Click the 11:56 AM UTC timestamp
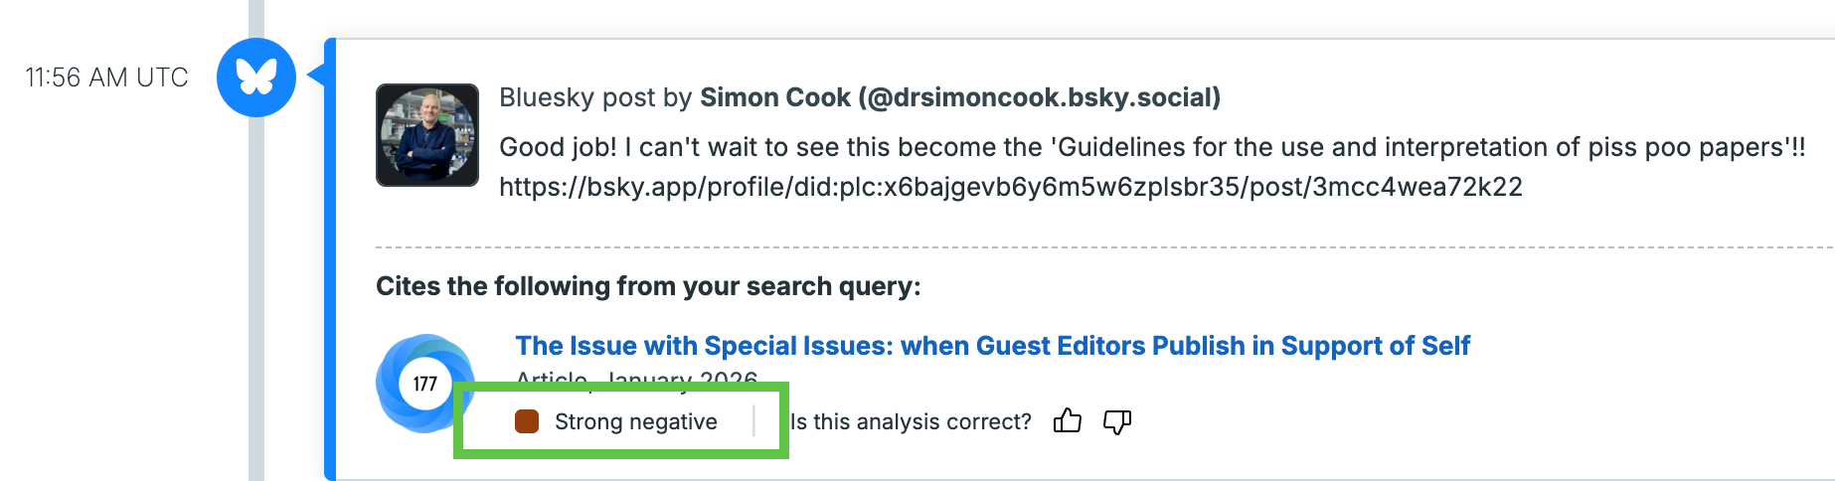 [106, 78]
